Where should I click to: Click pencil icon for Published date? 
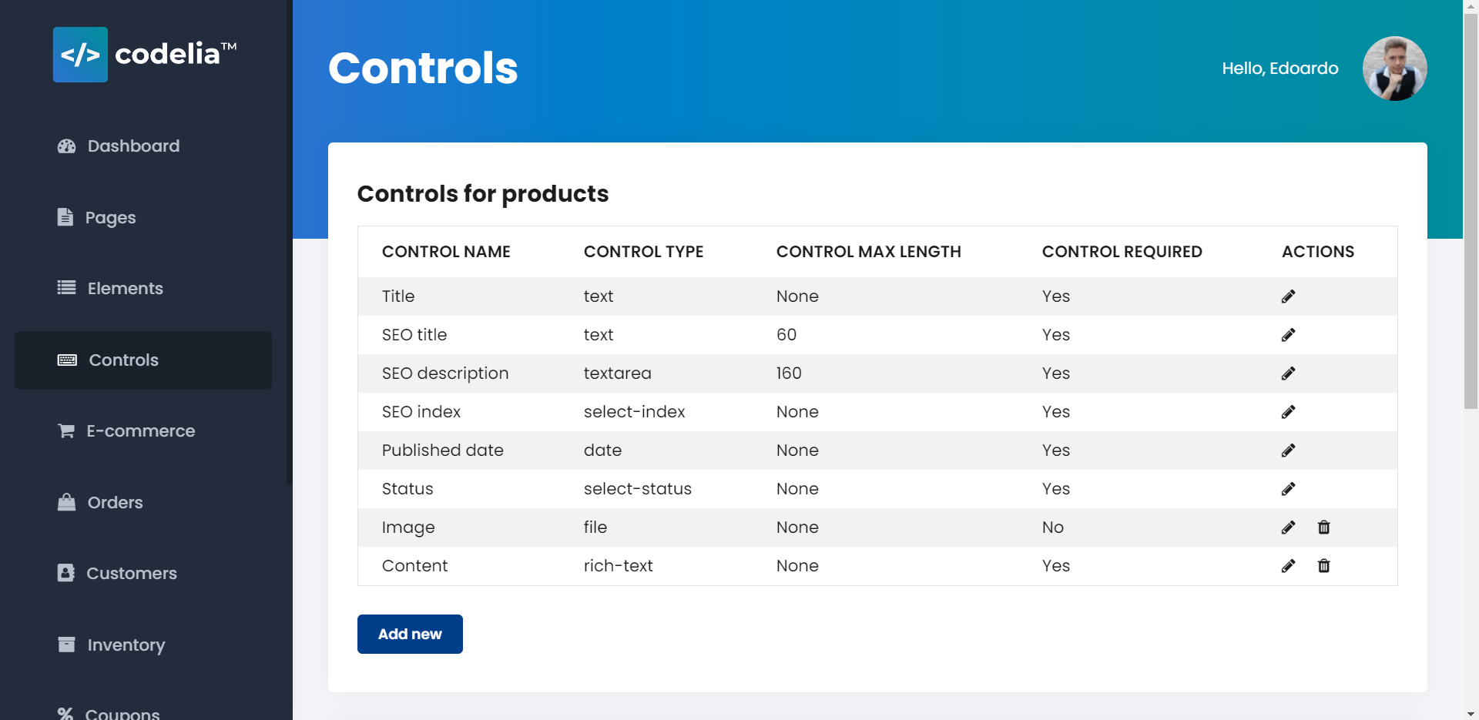1288,450
